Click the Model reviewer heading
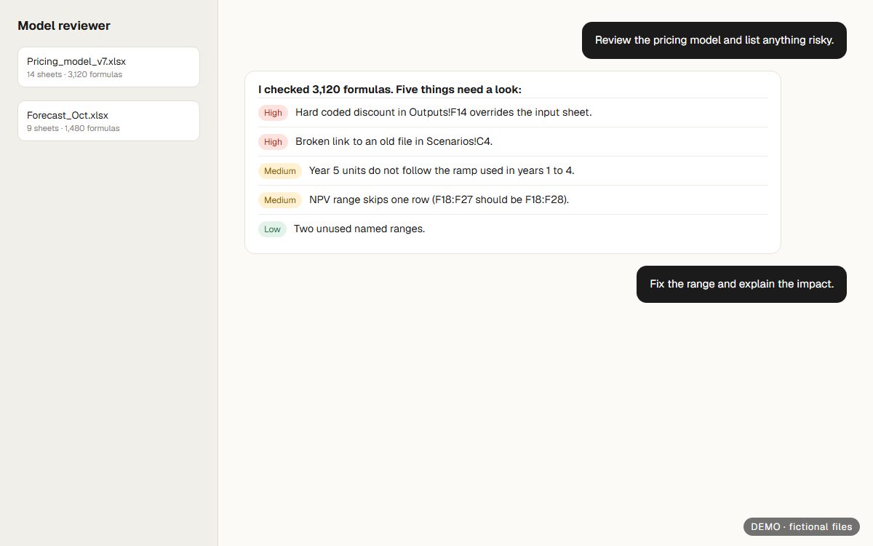The image size is (873, 546). 64,25
